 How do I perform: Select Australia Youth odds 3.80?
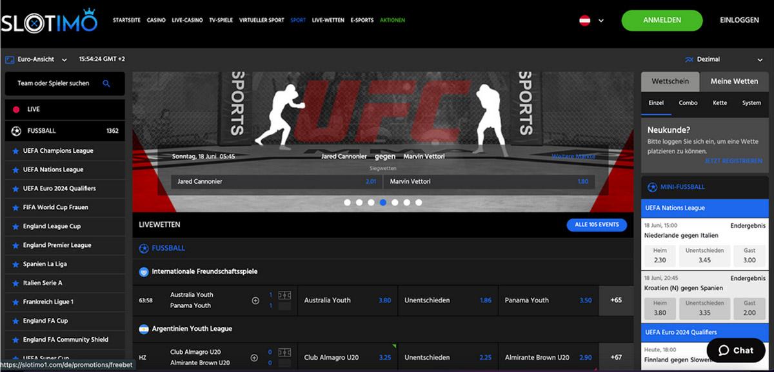[348, 300]
